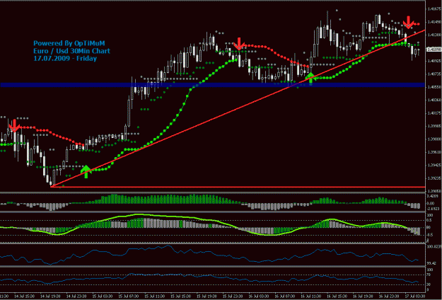
Task: Select the red horizontal line at chart bottom
Action: [238, 187]
